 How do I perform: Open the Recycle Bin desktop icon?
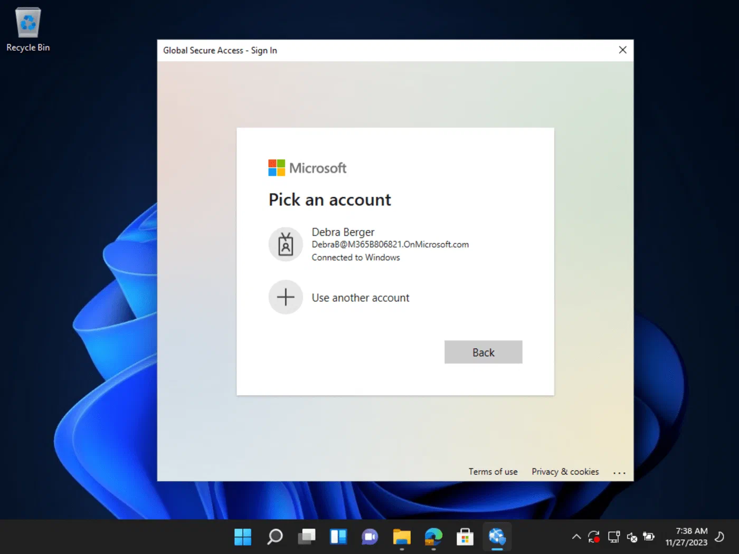coord(28,30)
